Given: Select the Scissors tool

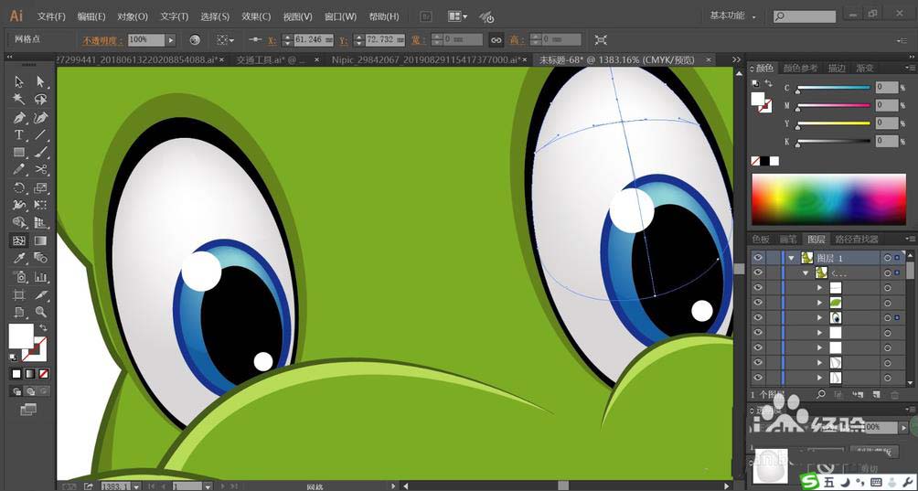Looking at the screenshot, I should coord(40,170).
